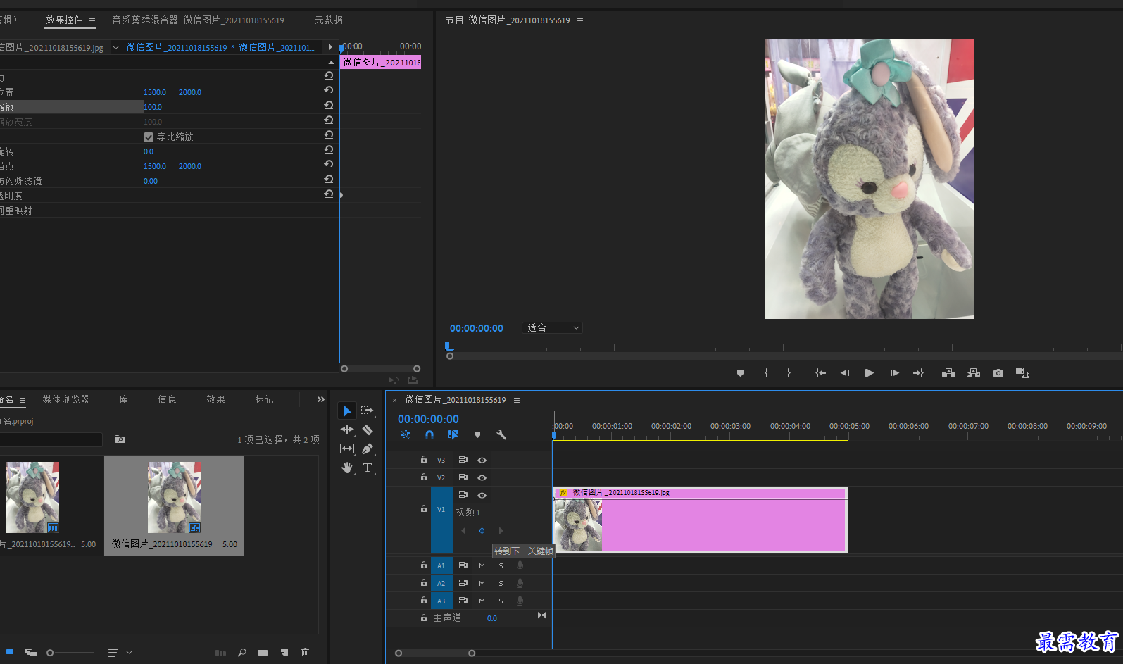The height and width of the screenshot is (664, 1123).
Task: Select the Pen tool
Action: [x=367, y=449]
